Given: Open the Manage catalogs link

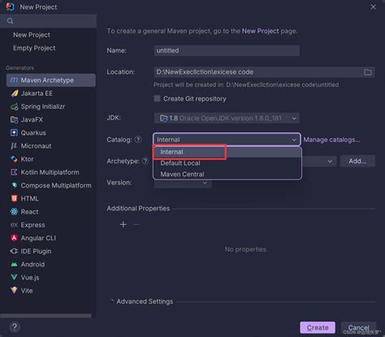Looking at the screenshot, I should [x=331, y=140].
